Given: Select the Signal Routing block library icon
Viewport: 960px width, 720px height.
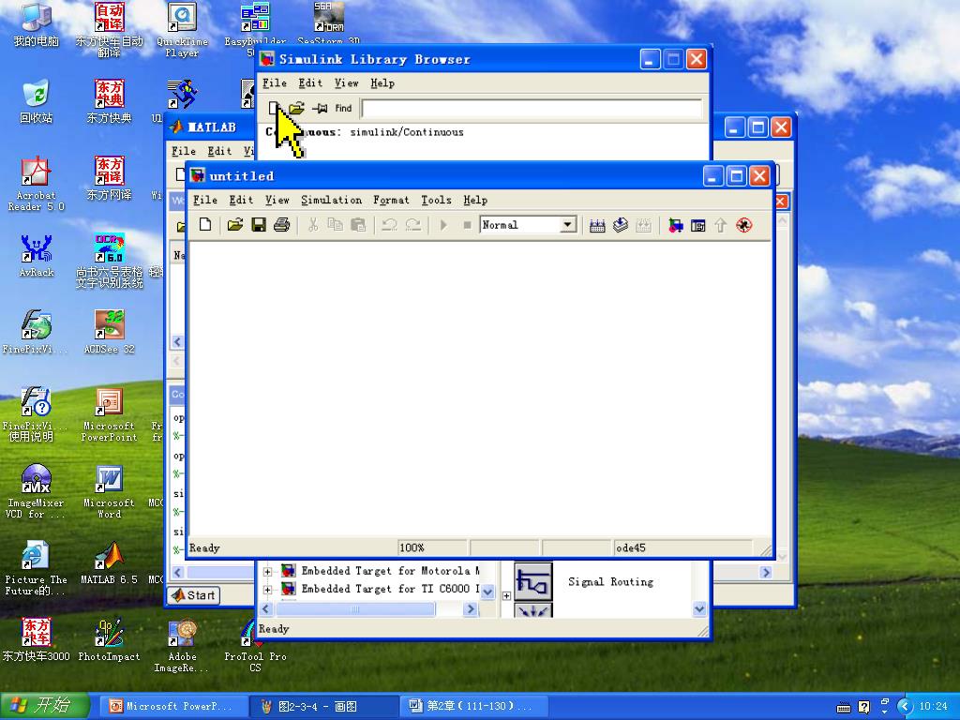Looking at the screenshot, I should pos(532,581).
